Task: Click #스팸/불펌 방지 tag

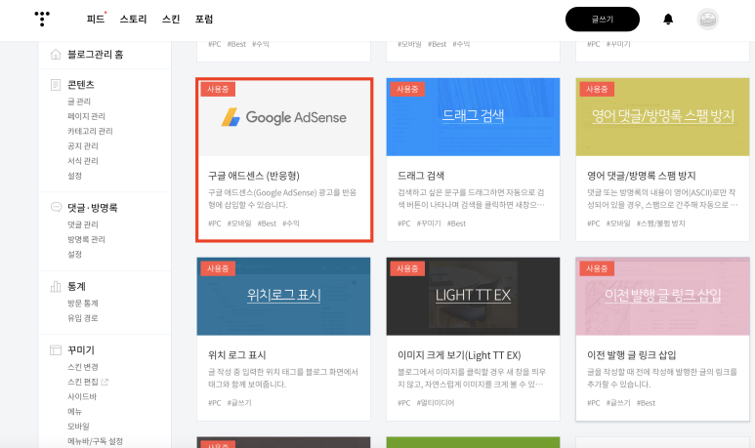Action: (x=660, y=224)
